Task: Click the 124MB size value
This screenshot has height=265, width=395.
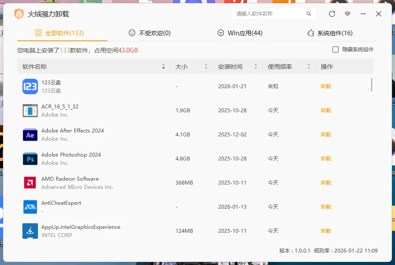Action: (x=184, y=231)
